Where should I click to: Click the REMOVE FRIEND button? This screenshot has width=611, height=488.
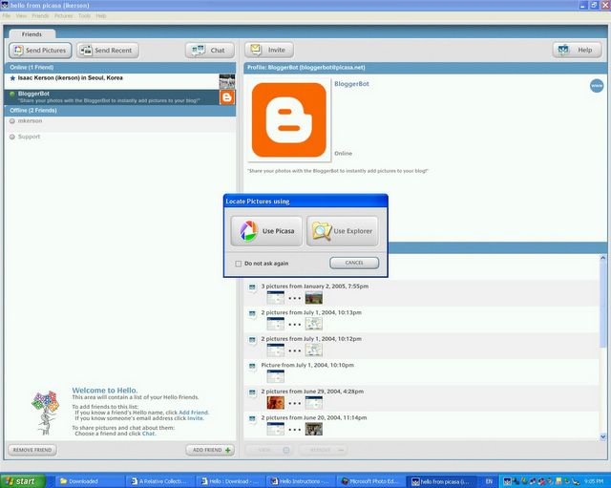click(x=32, y=450)
